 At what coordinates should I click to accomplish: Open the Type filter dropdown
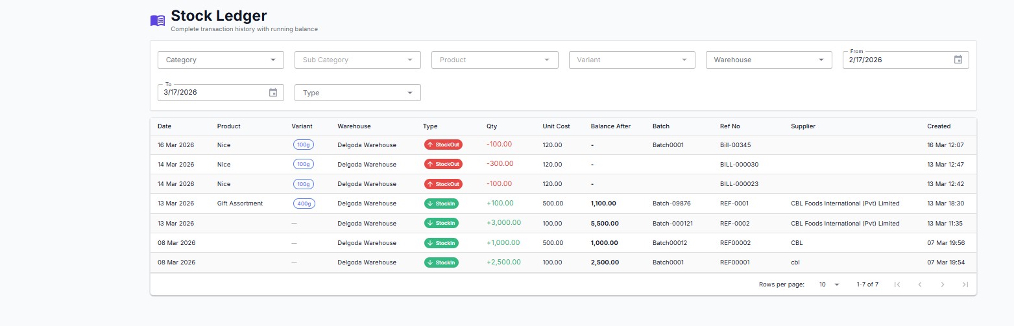(x=357, y=93)
